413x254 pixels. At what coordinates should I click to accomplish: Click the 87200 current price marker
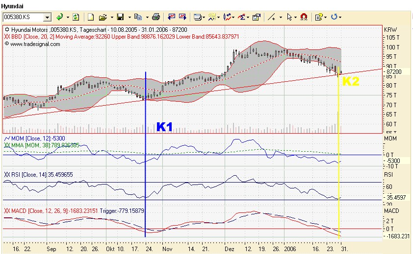[x=393, y=71]
